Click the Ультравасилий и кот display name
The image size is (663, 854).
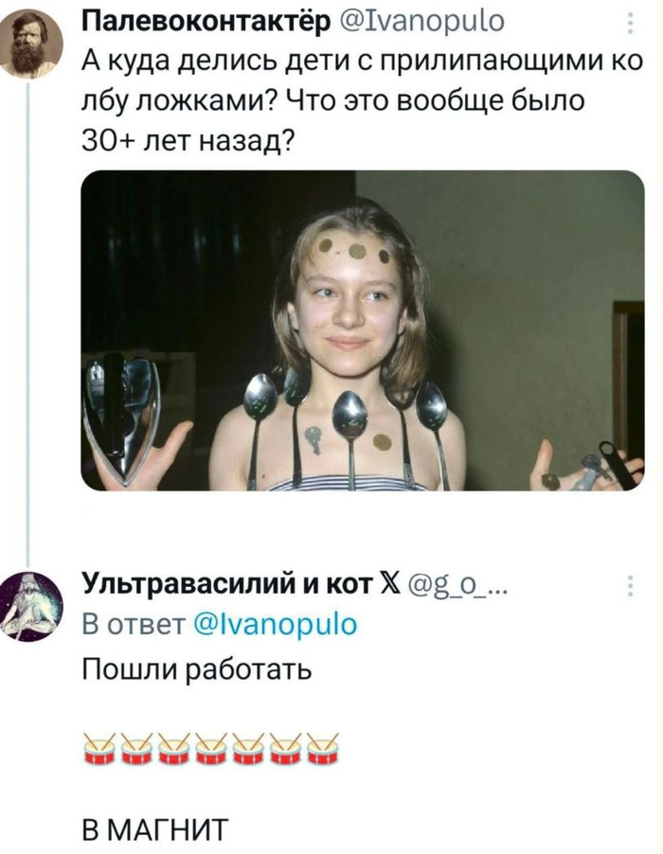(x=226, y=585)
